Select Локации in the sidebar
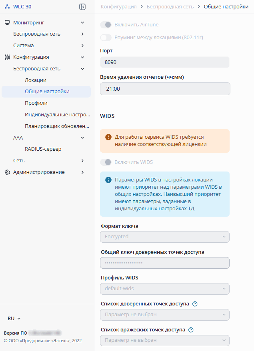Viewport: 254px width, 351px height. (x=36, y=80)
